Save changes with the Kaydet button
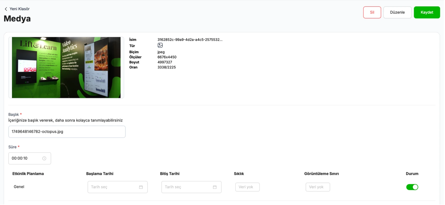The image size is (445, 205). pos(427,12)
